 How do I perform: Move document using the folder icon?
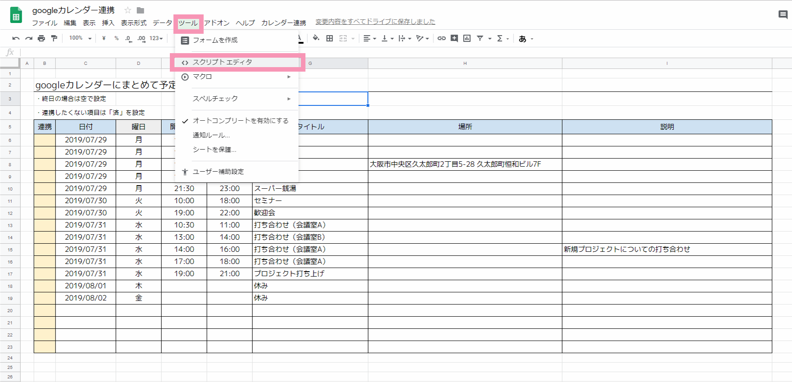(x=141, y=10)
